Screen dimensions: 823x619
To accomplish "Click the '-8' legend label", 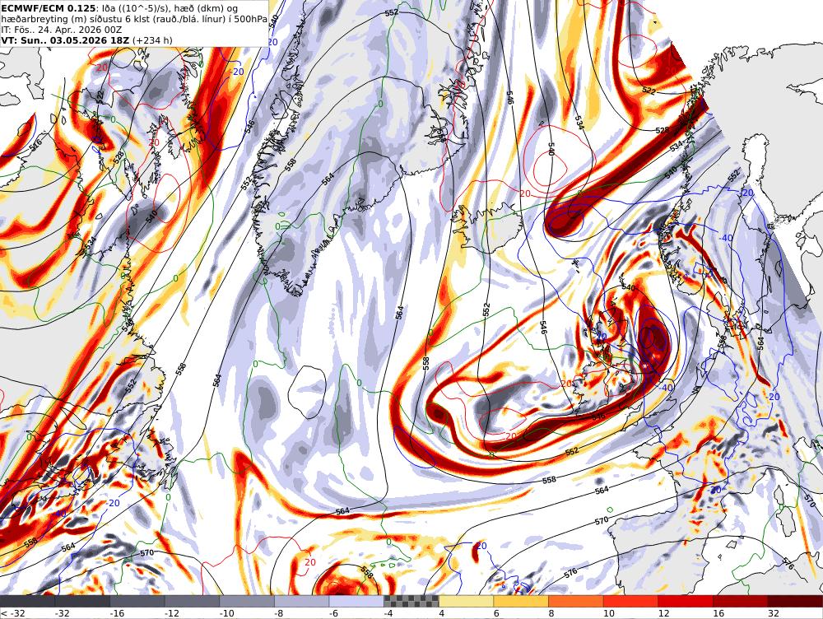I will [x=279, y=613].
